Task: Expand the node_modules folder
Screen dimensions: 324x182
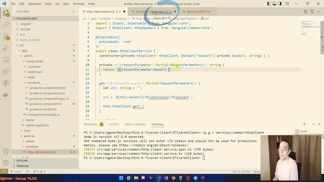Action: tap(45, 40)
